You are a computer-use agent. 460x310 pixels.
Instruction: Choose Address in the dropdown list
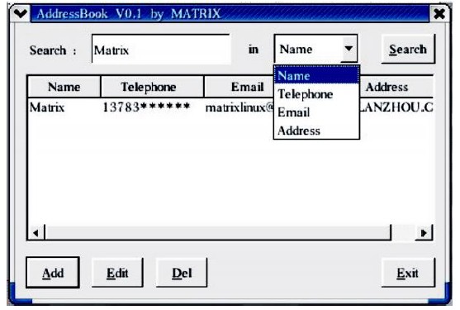[316, 131]
